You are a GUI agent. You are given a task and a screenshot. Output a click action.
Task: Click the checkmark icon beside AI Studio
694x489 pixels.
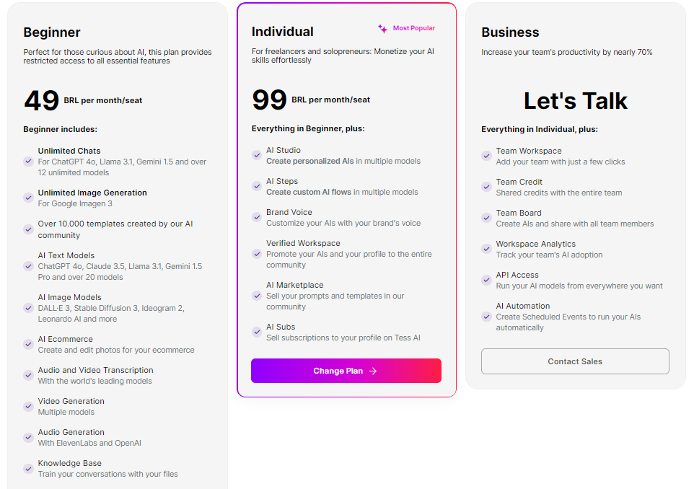point(257,155)
